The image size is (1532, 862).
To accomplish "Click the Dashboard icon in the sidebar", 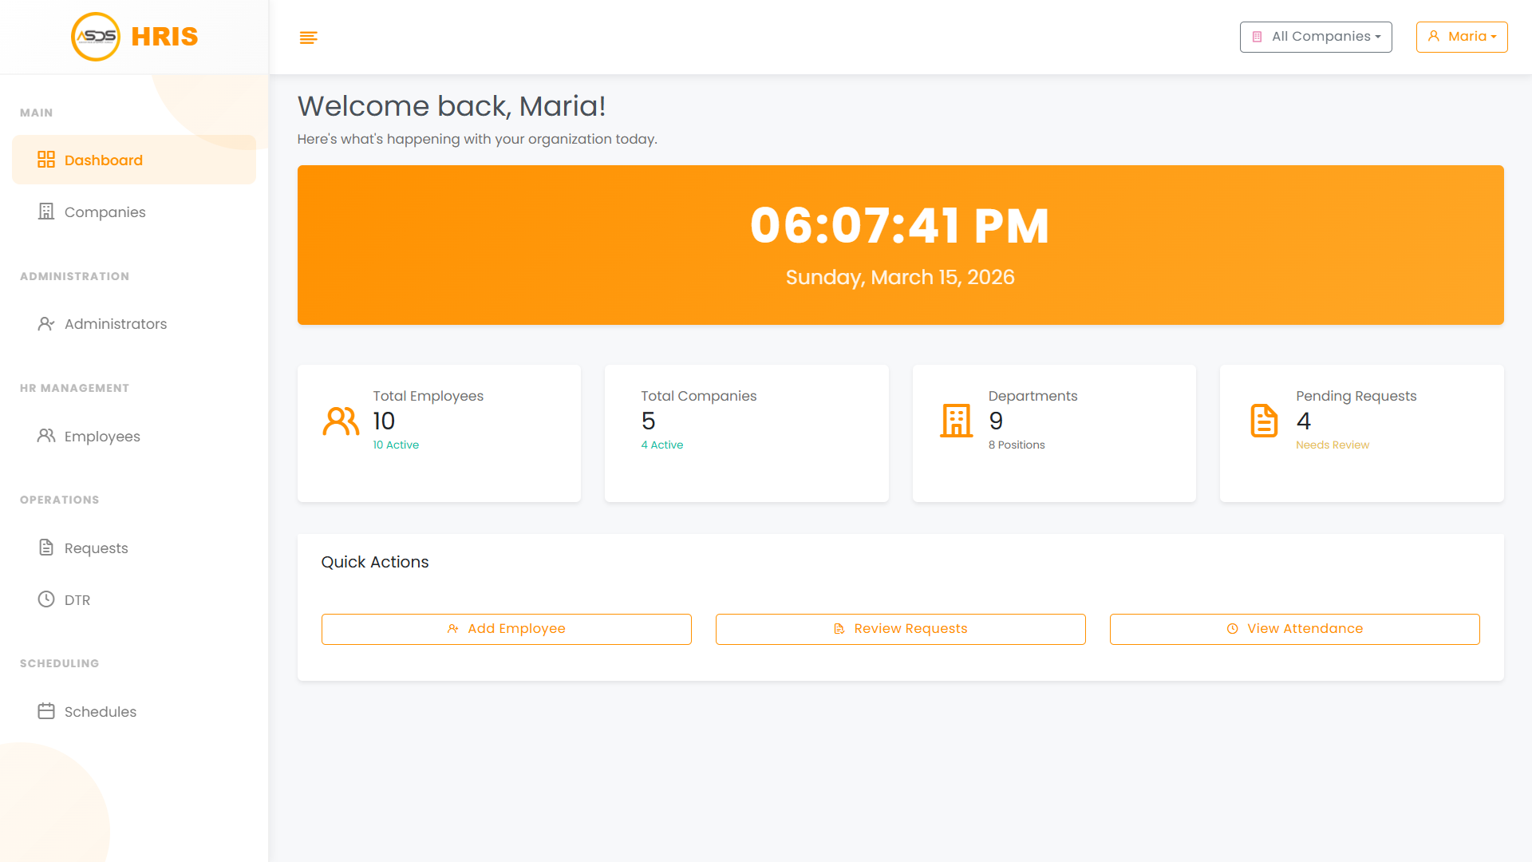I will [47, 159].
